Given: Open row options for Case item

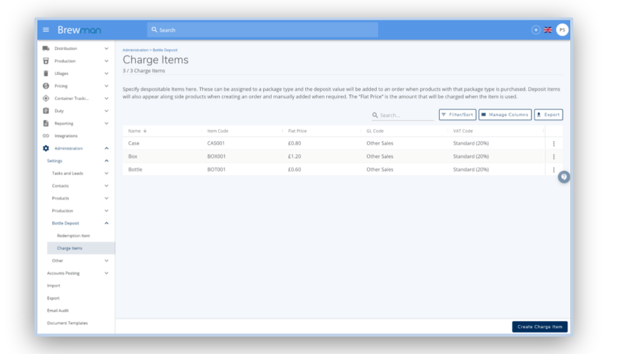Looking at the screenshot, I should click(x=554, y=144).
